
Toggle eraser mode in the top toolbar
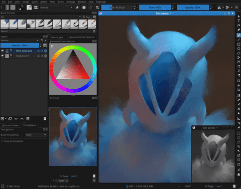pos(77,8)
